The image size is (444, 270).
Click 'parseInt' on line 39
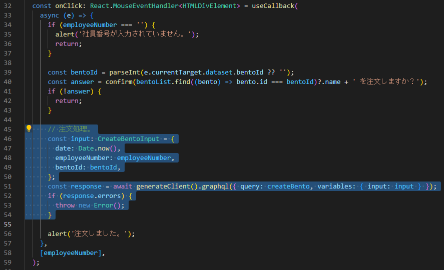[x=125, y=72]
